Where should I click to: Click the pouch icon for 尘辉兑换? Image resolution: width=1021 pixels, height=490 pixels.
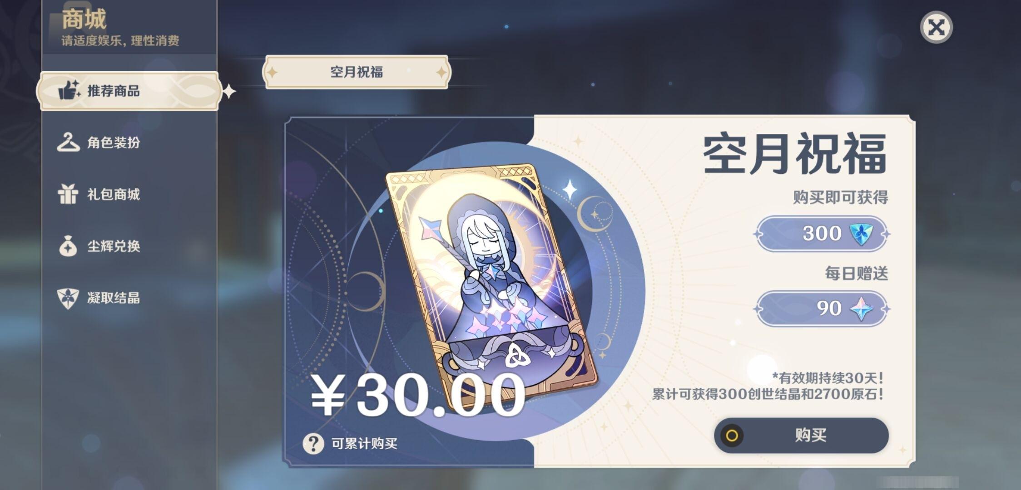pyautogui.click(x=68, y=246)
